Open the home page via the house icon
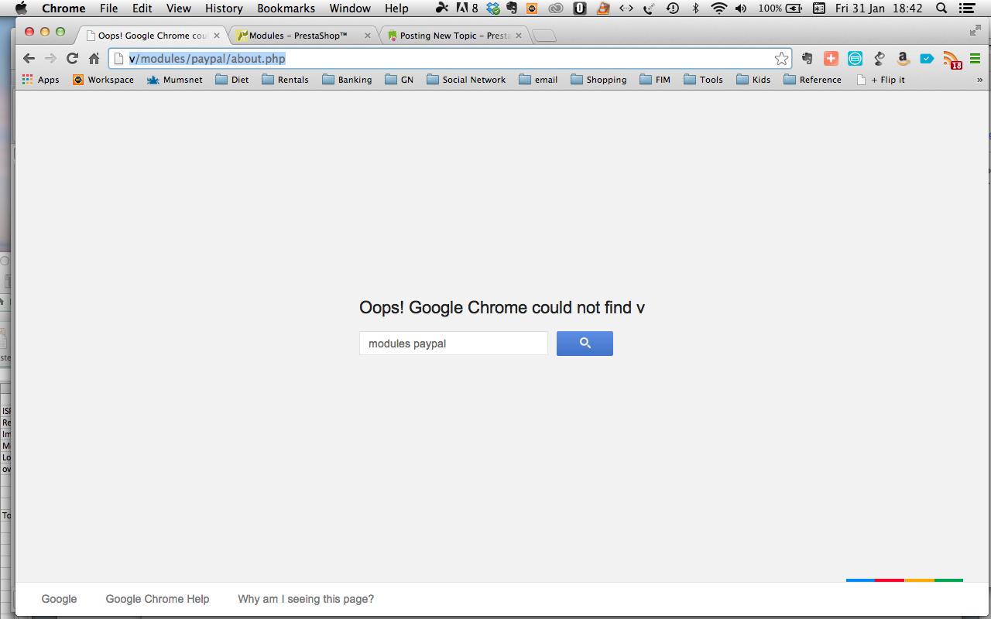The image size is (991, 619). pos(94,59)
